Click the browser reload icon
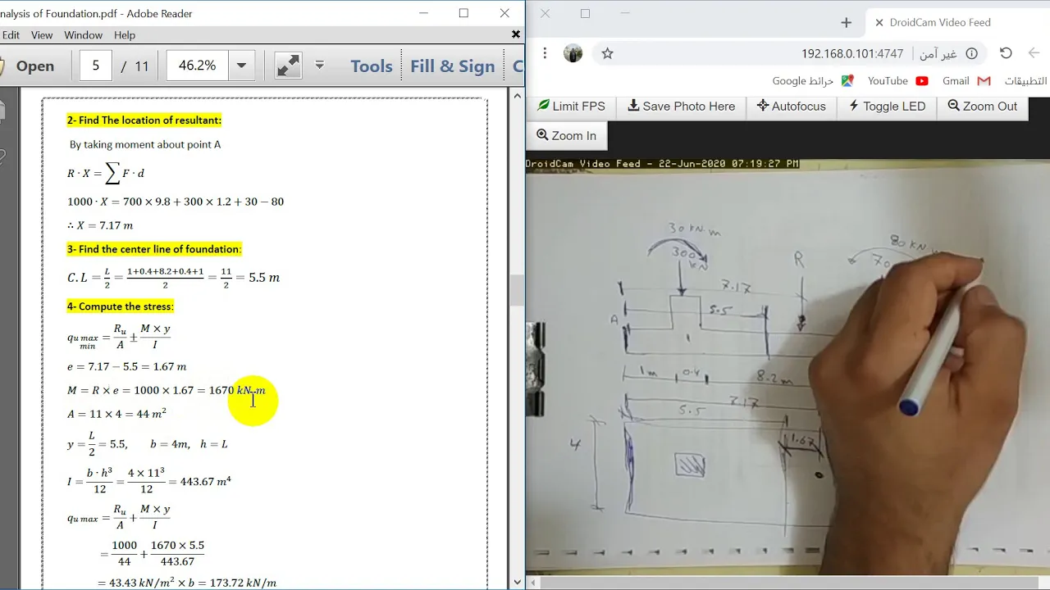The width and height of the screenshot is (1050, 590). tap(1006, 53)
